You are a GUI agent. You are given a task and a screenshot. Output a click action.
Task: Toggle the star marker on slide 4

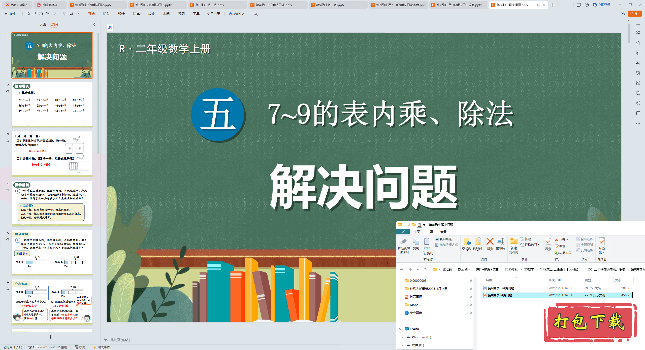coord(8,190)
